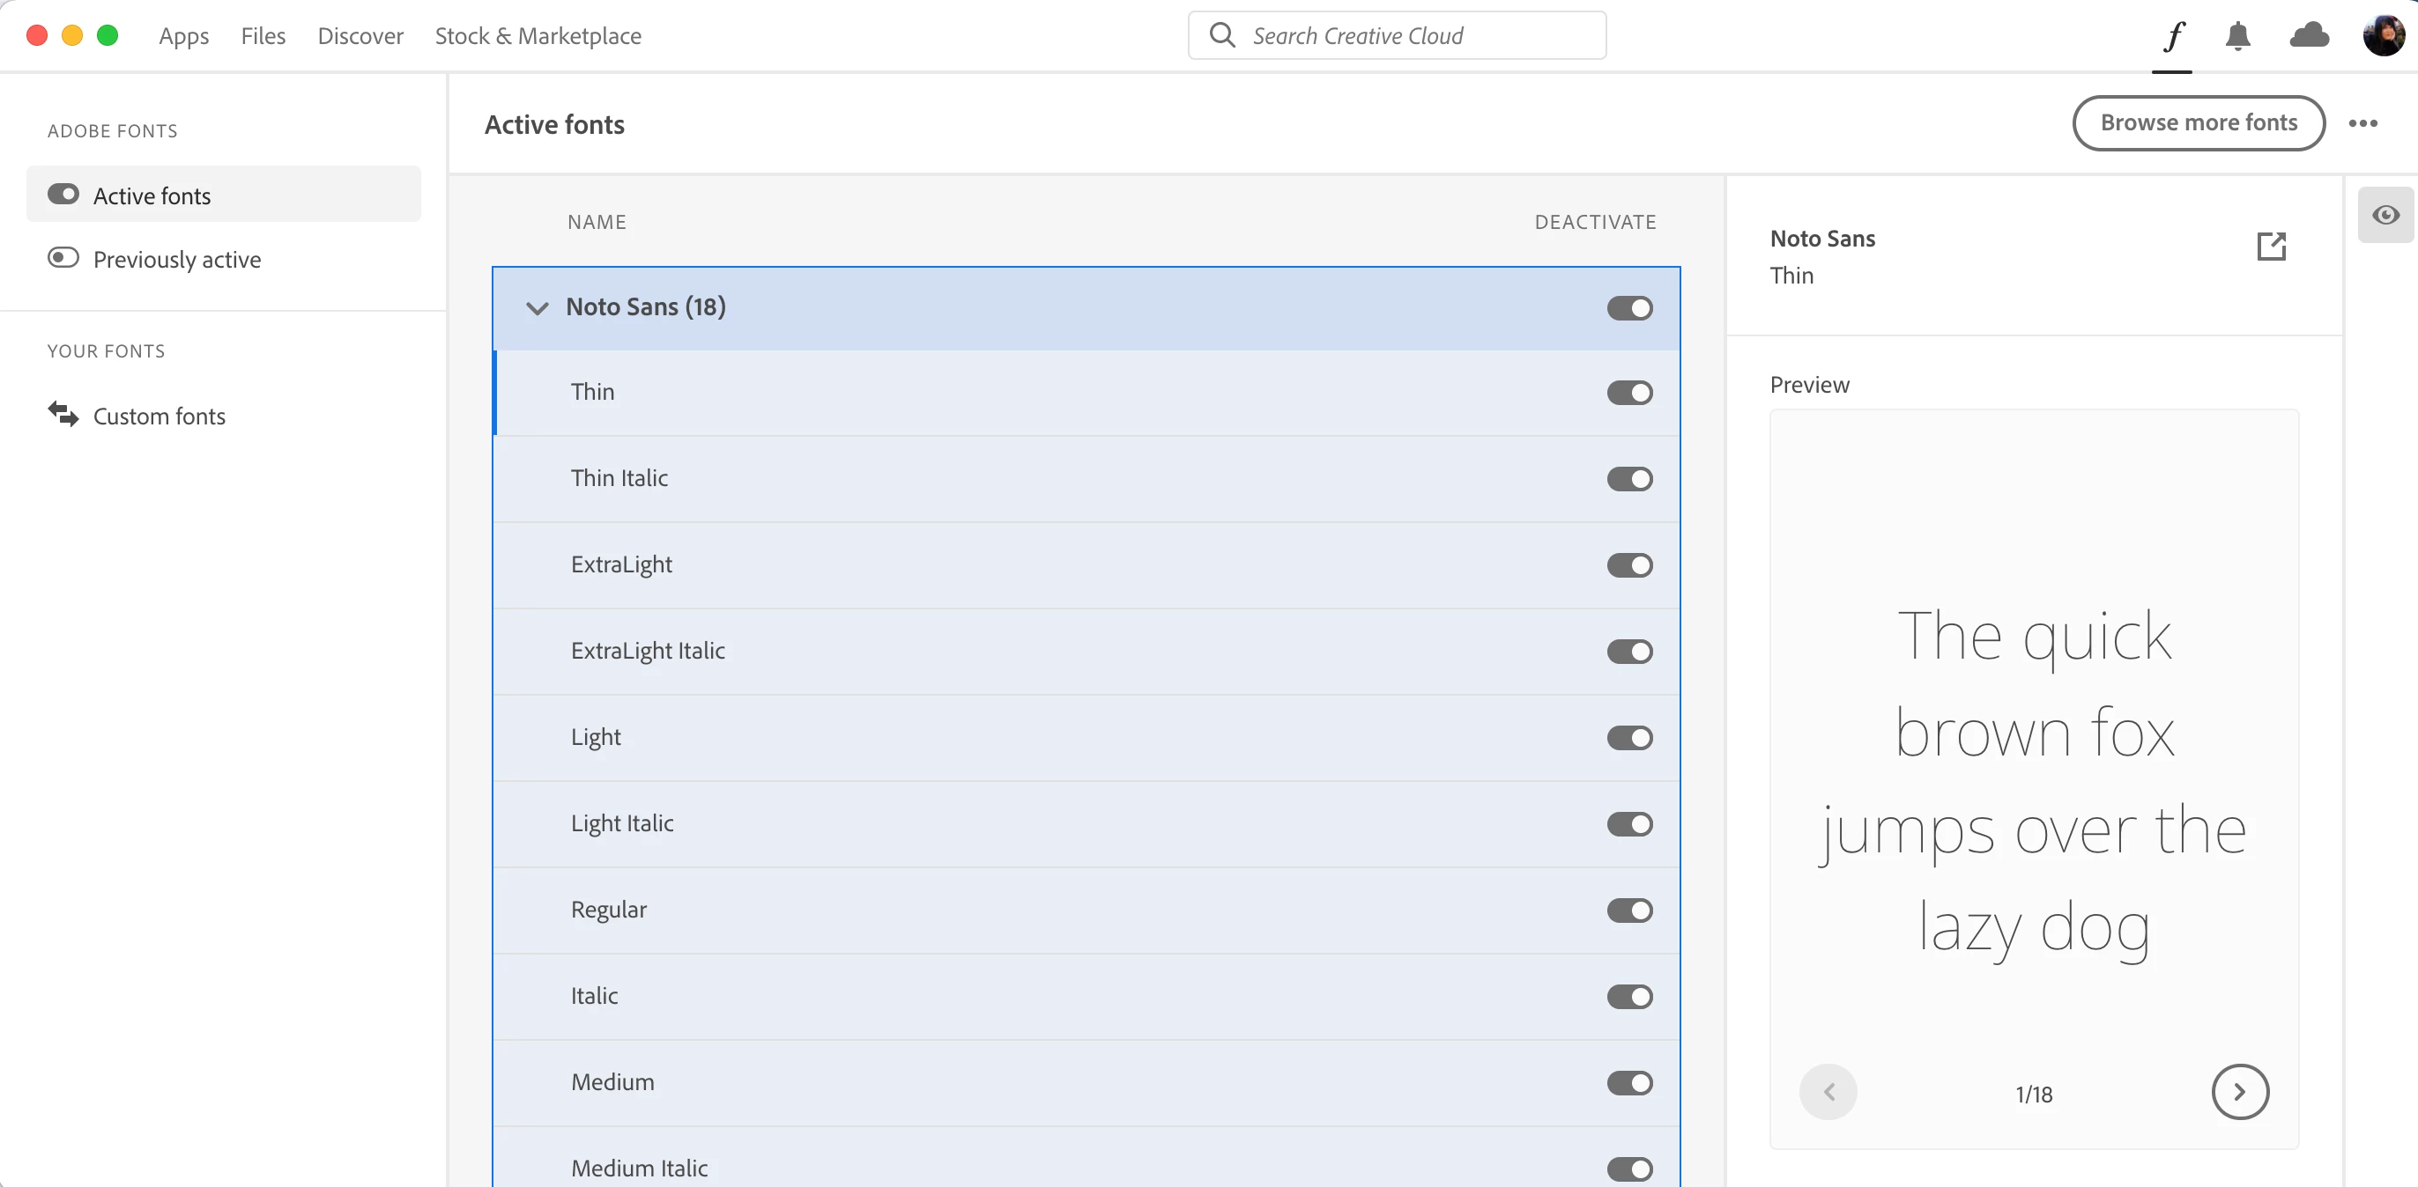Click the previous preview arrow button
The image size is (2418, 1187).
pyautogui.click(x=1828, y=1092)
